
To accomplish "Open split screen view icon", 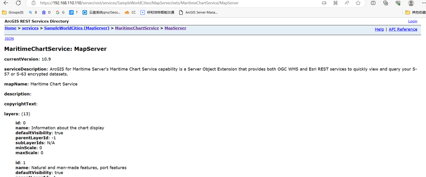I will [x=373, y=3].
